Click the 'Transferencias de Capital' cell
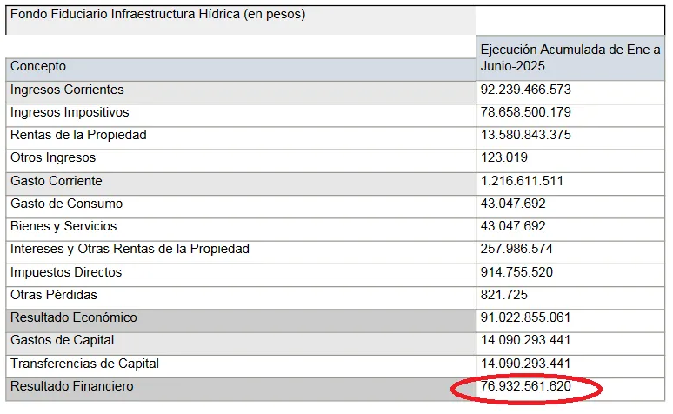This screenshot has width=673, height=414. click(84, 364)
